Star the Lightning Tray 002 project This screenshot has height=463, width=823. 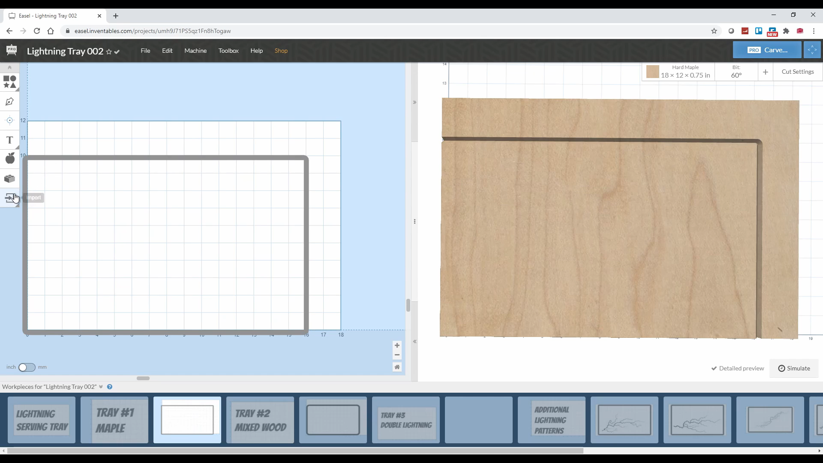click(x=109, y=52)
